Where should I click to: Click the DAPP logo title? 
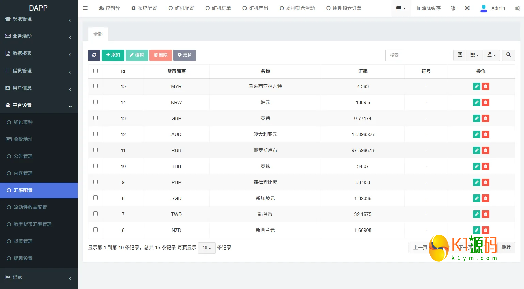tap(38, 8)
